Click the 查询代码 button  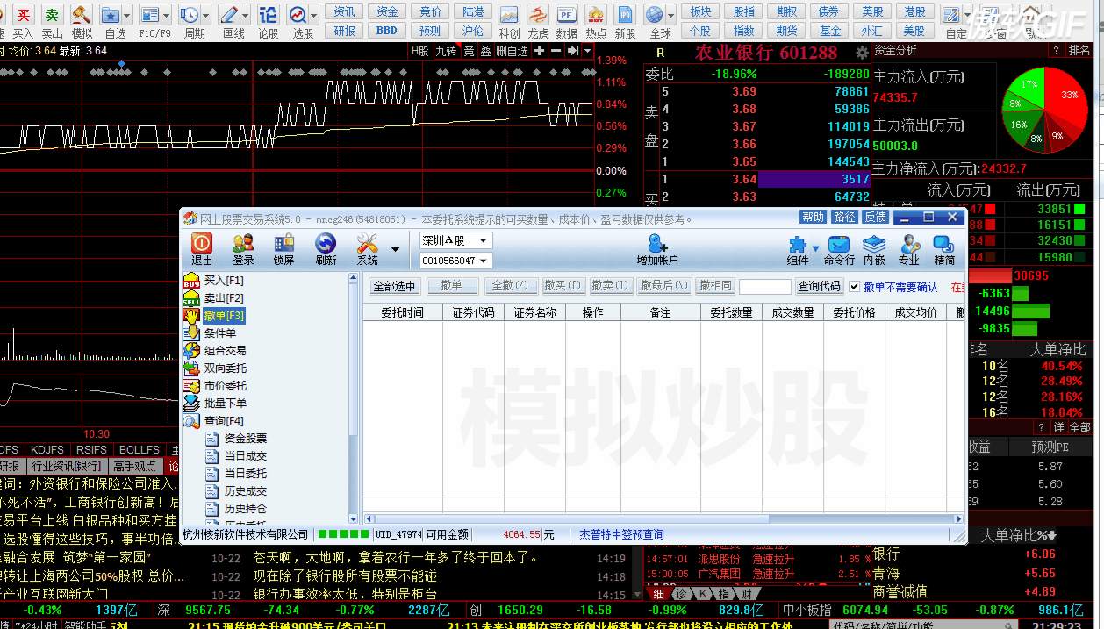pyautogui.click(x=819, y=286)
